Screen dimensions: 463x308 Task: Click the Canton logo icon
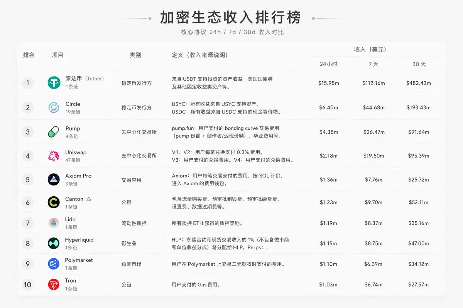coord(54,202)
